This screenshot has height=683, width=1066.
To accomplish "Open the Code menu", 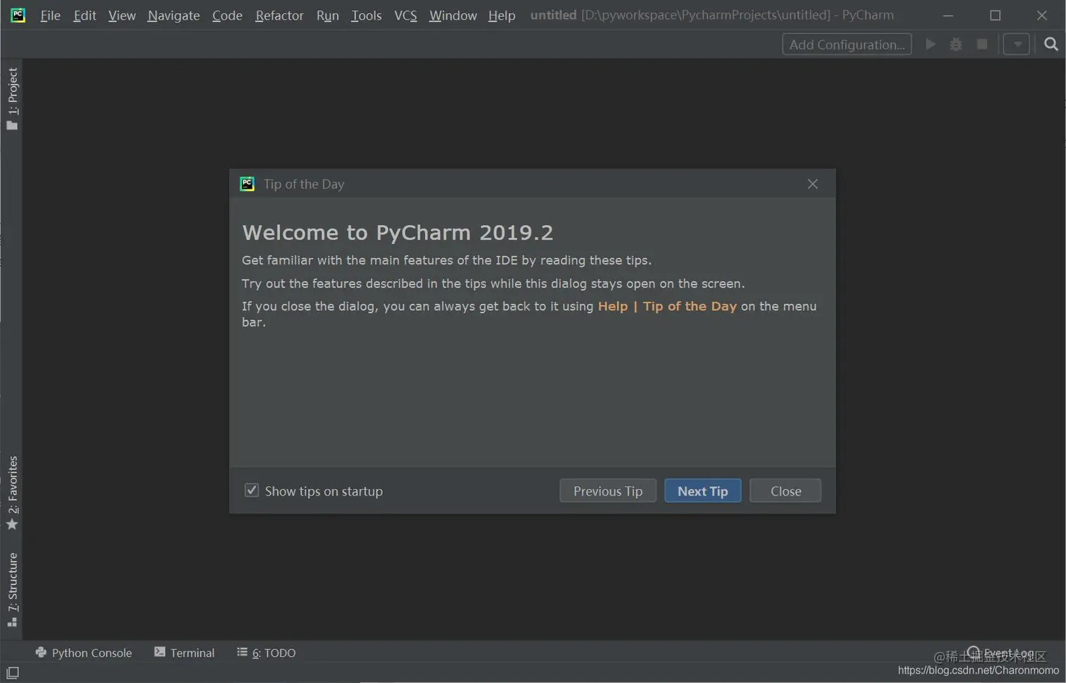I will coord(227,15).
